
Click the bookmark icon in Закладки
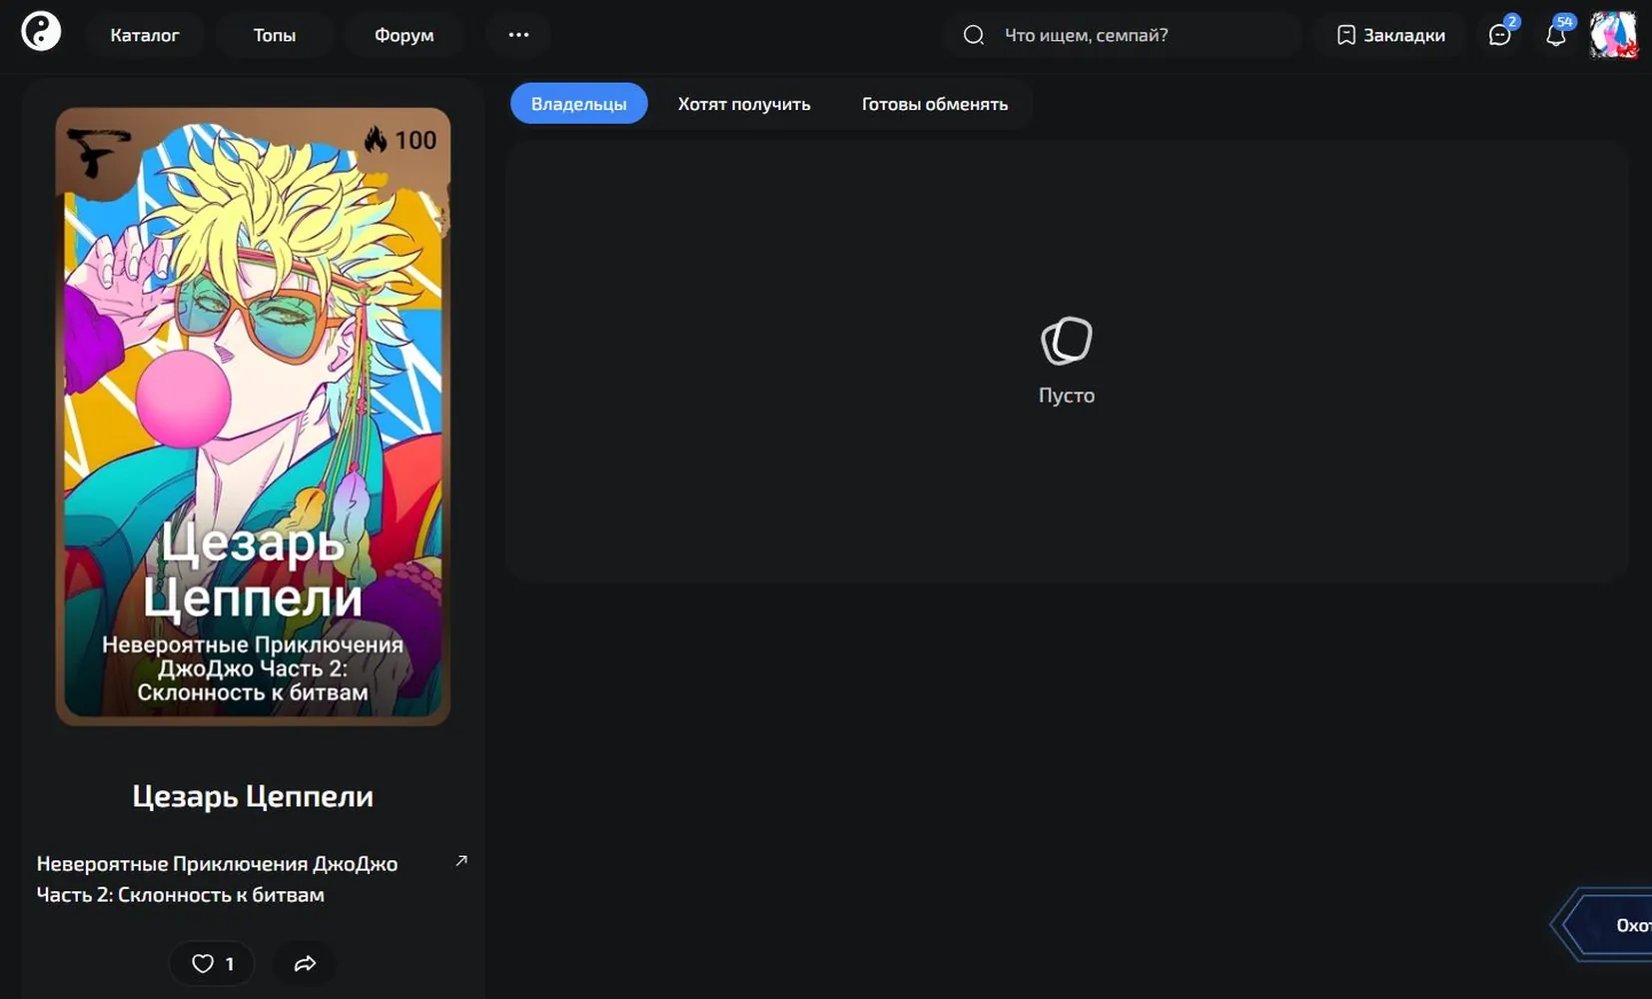click(1346, 35)
